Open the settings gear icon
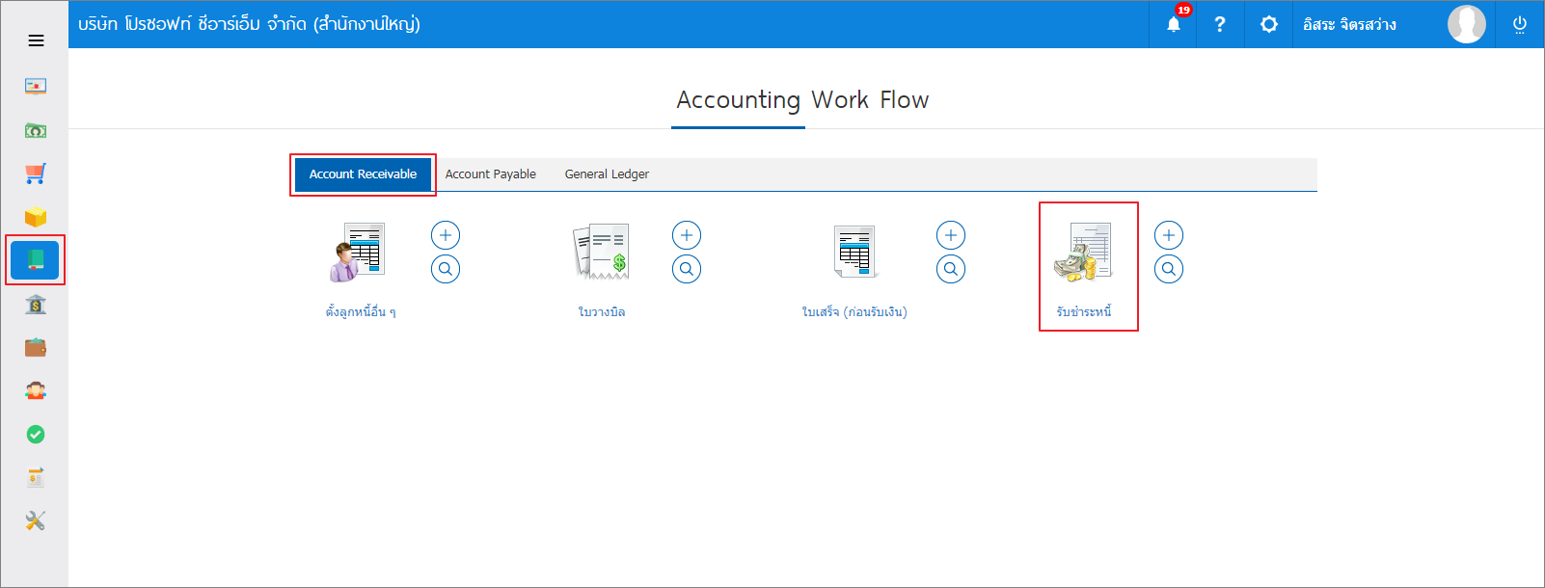 click(1269, 24)
